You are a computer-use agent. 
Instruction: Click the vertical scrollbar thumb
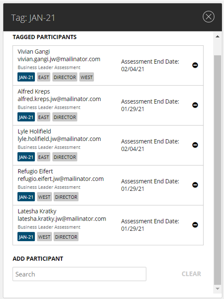(217, 170)
